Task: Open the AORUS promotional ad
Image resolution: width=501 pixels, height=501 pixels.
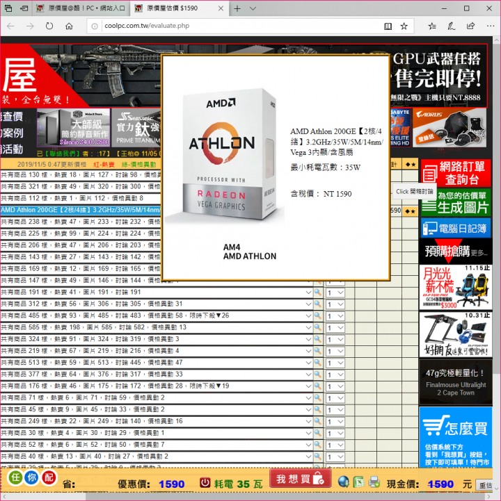Action: [450, 127]
